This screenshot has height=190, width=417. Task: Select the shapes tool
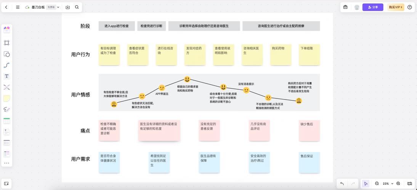pos(6,54)
